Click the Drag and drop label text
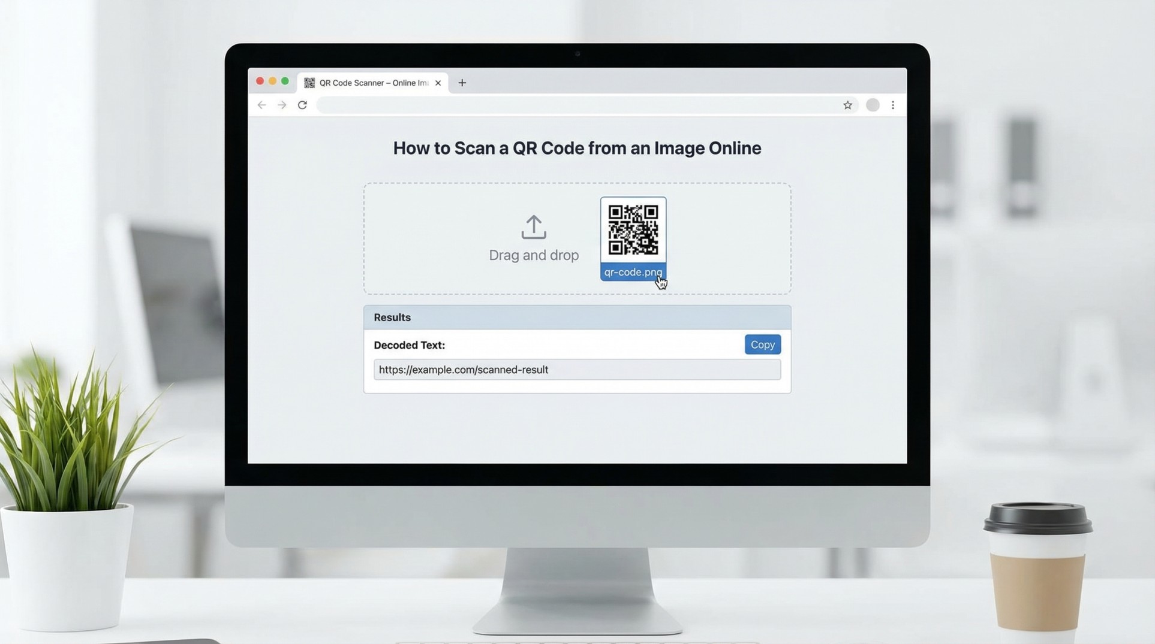1155x644 pixels. click(x=533, y=255)
